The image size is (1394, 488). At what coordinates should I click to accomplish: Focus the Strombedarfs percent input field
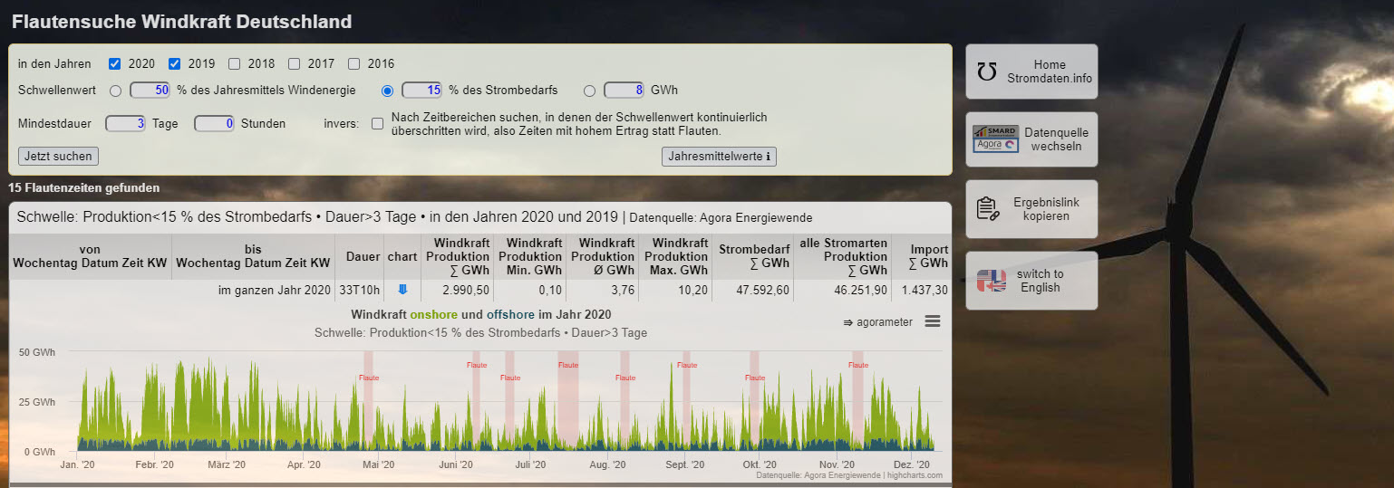pos(421,91)
